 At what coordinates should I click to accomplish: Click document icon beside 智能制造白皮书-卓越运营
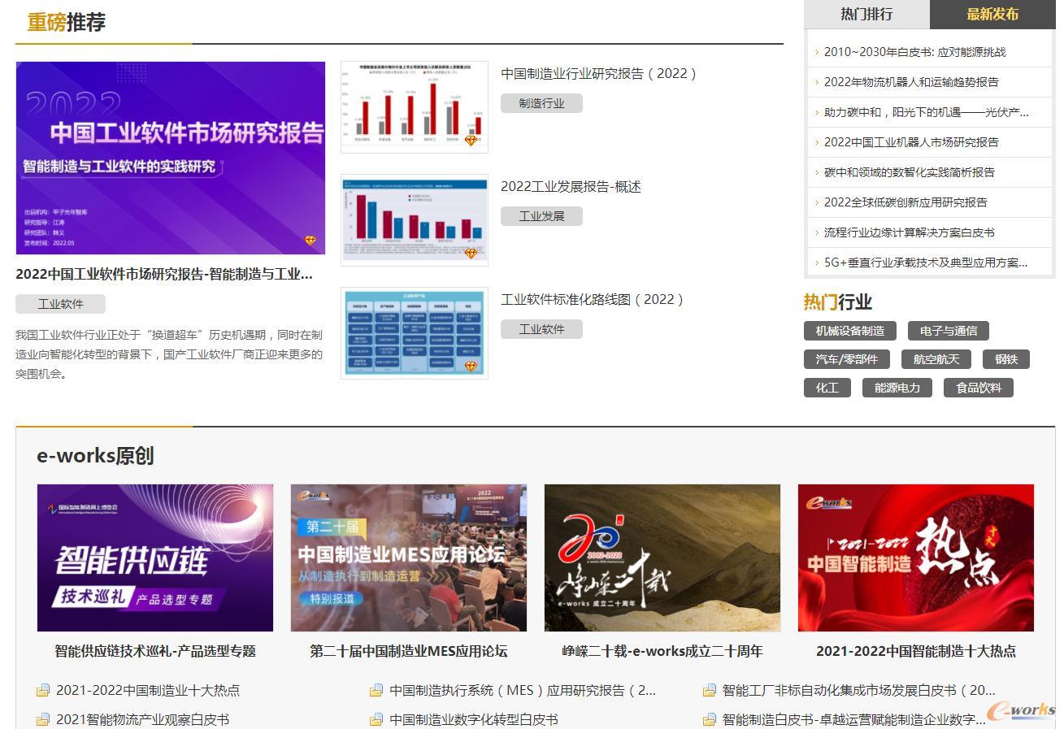tap(710, 720)
